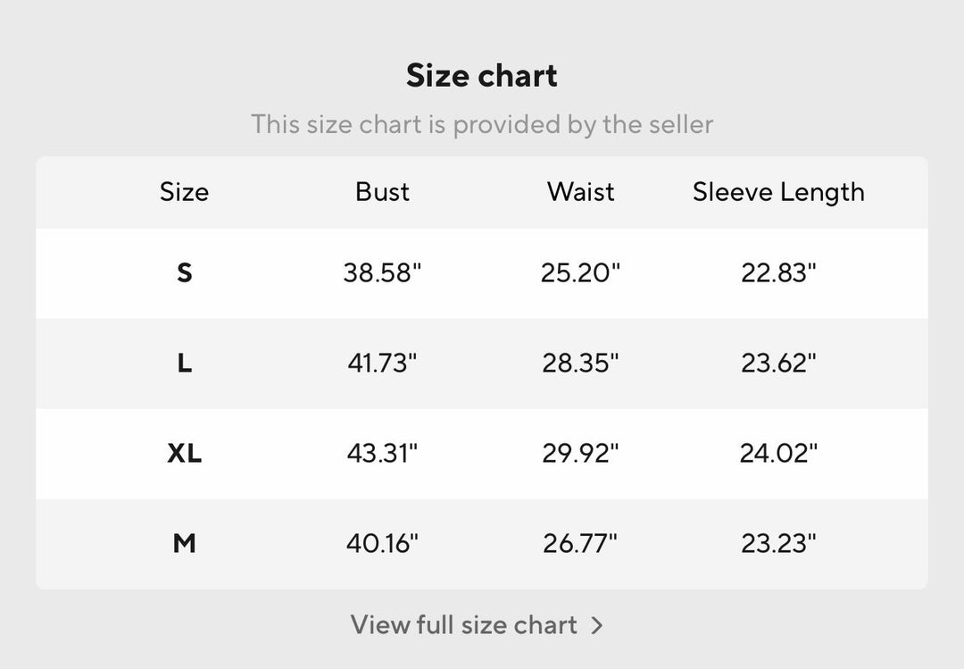Select the Sleeve Length column header
The height and width of the screenshot is (669, 964).
779,192
